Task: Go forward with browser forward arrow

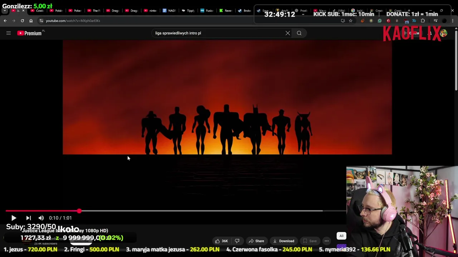Action: coord(14,21)
